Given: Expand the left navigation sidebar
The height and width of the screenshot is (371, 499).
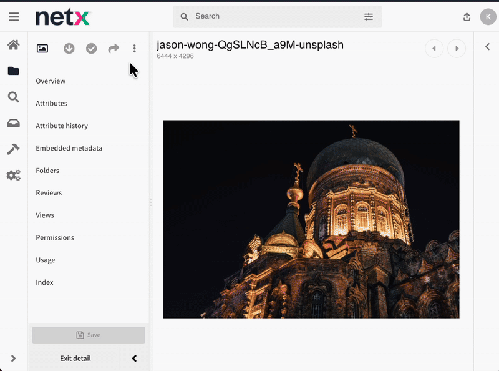Looking at the screenshot, I should (13, 359).
